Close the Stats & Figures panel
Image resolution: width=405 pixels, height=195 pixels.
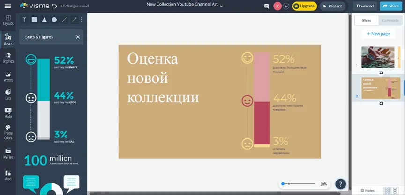point(78,37)
